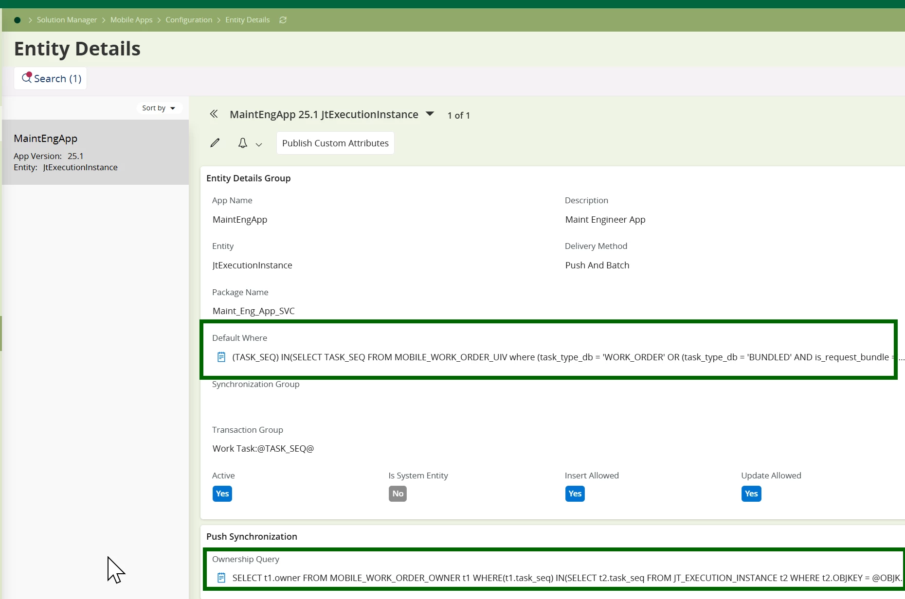Toggle the Active Yes badge
Image resolution: width=905 pixels, height=599 pixels.
pos(222,494)
